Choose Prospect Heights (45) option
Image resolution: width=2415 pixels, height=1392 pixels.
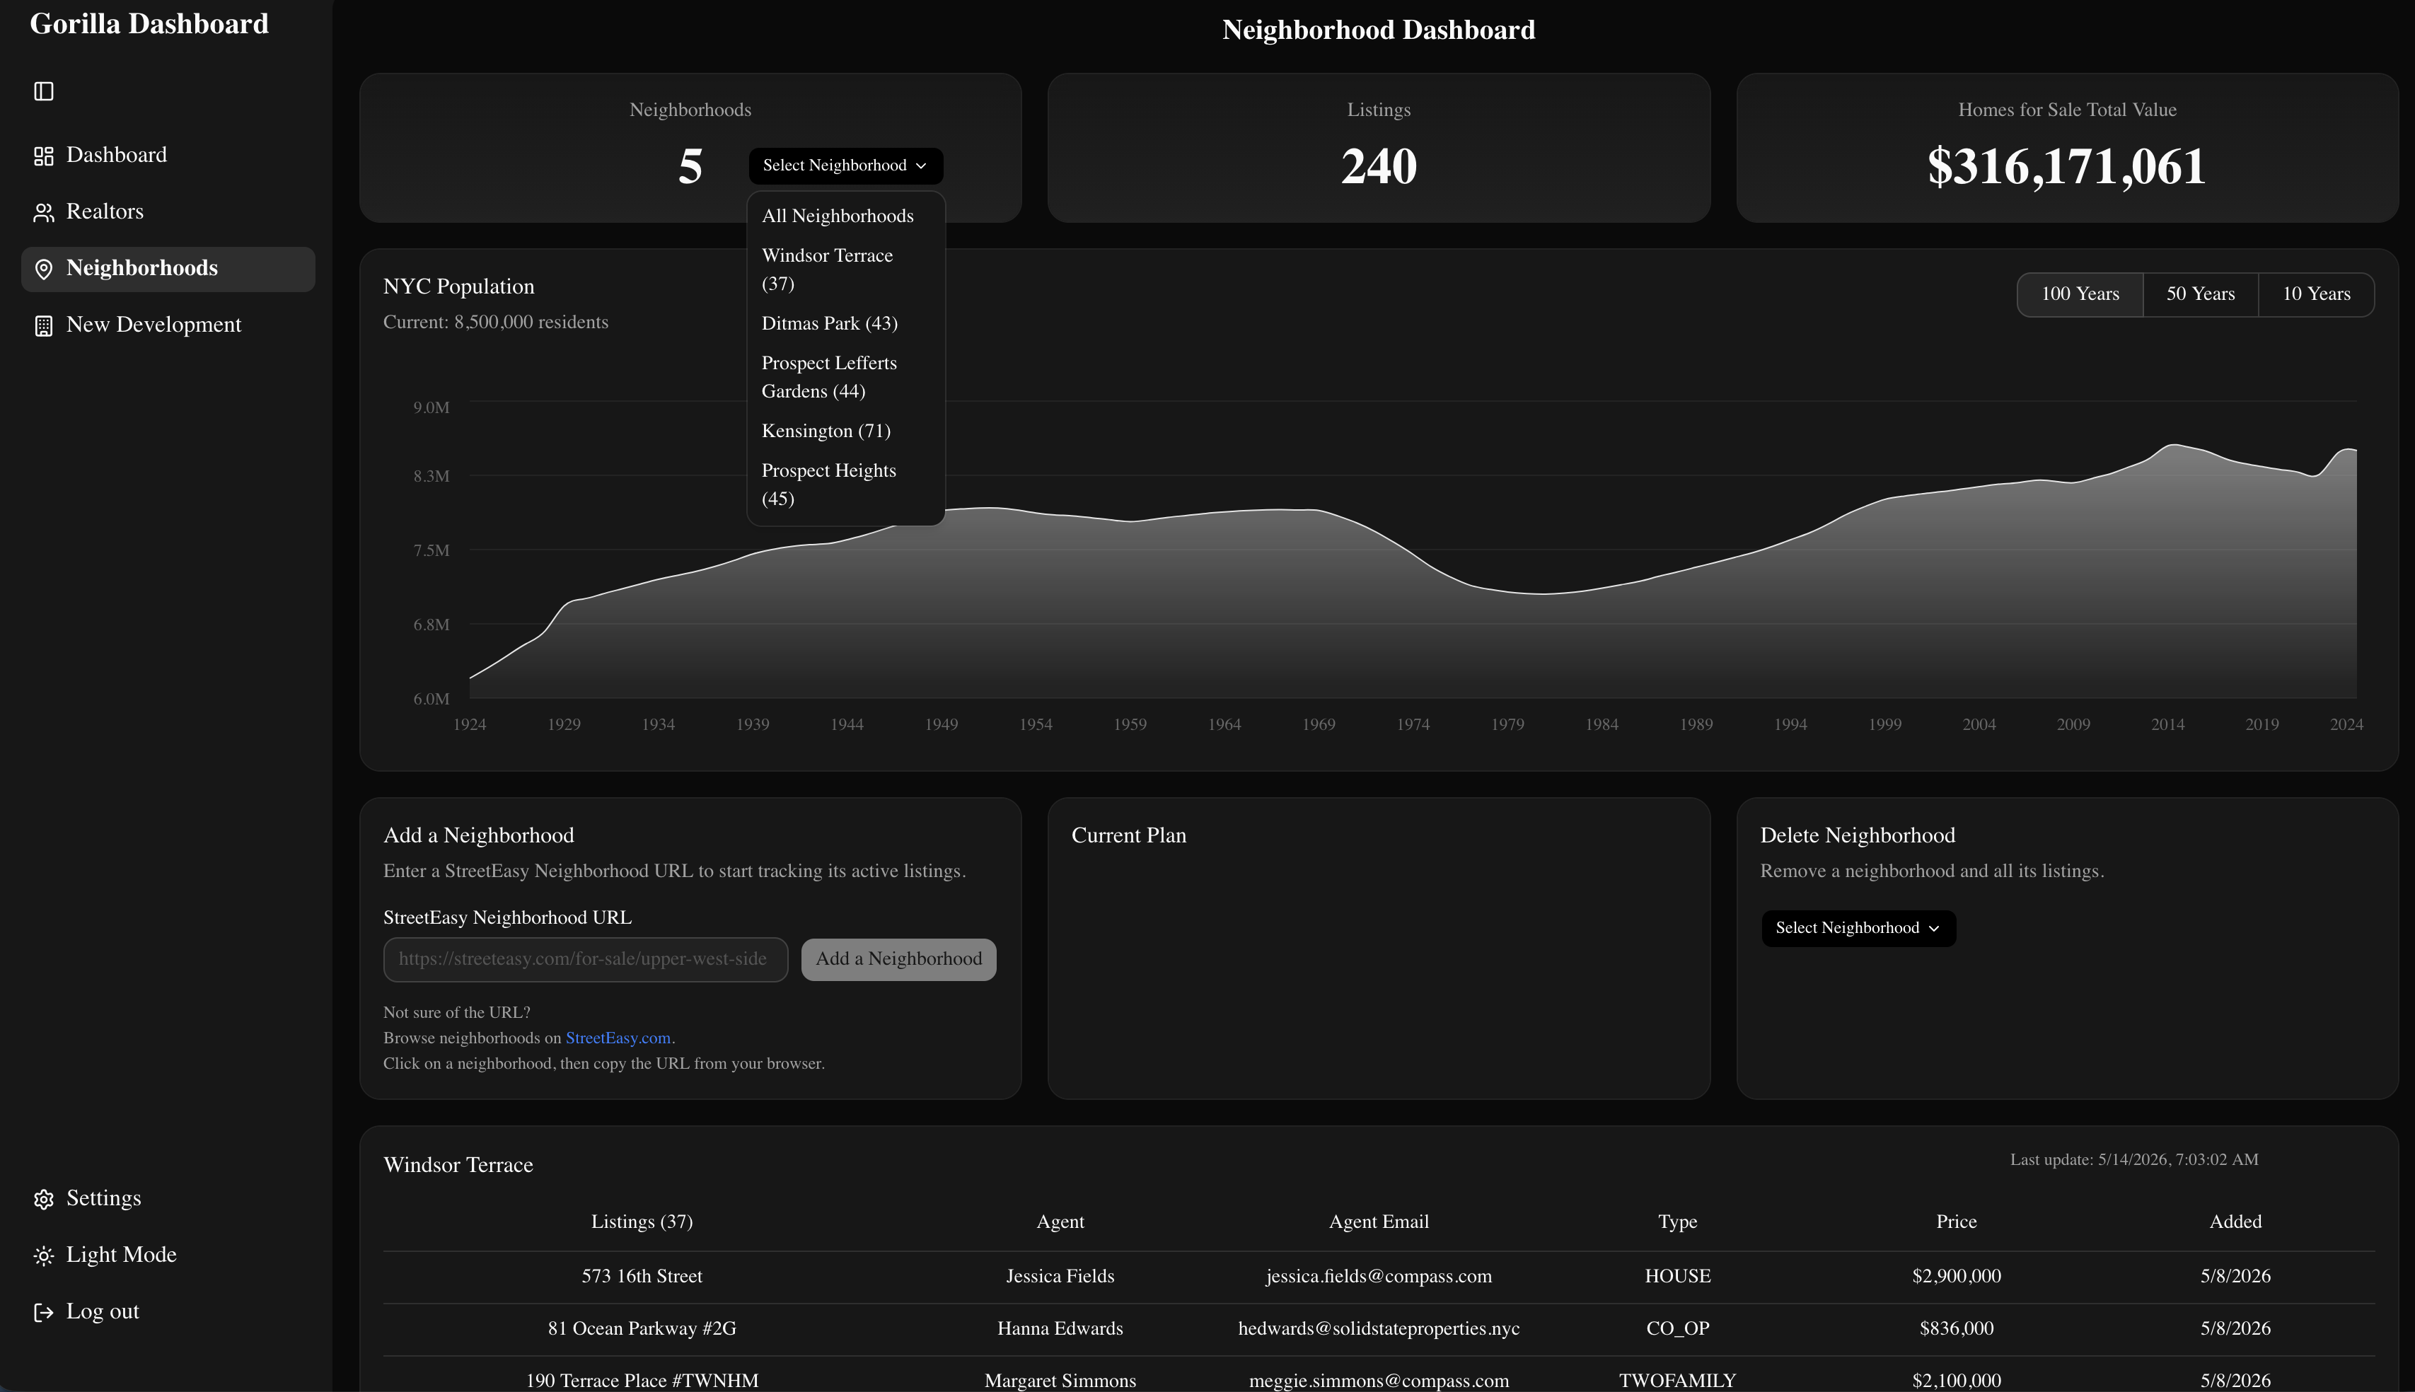pyautogui.click(x=845, y=485)
